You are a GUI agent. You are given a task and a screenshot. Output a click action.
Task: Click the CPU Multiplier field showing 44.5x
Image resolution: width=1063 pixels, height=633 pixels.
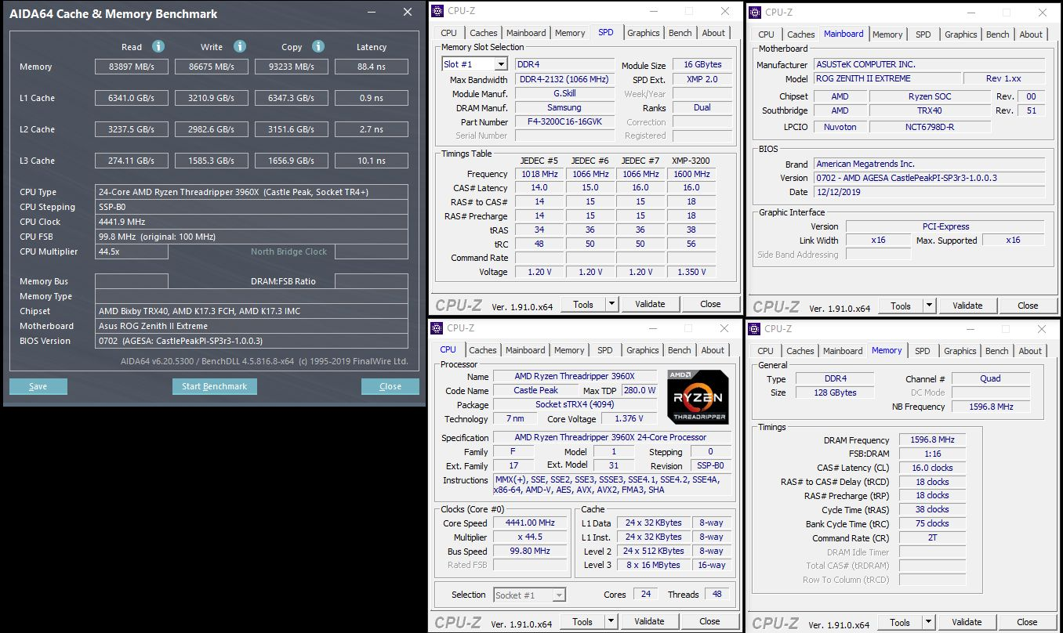[132, 251]
